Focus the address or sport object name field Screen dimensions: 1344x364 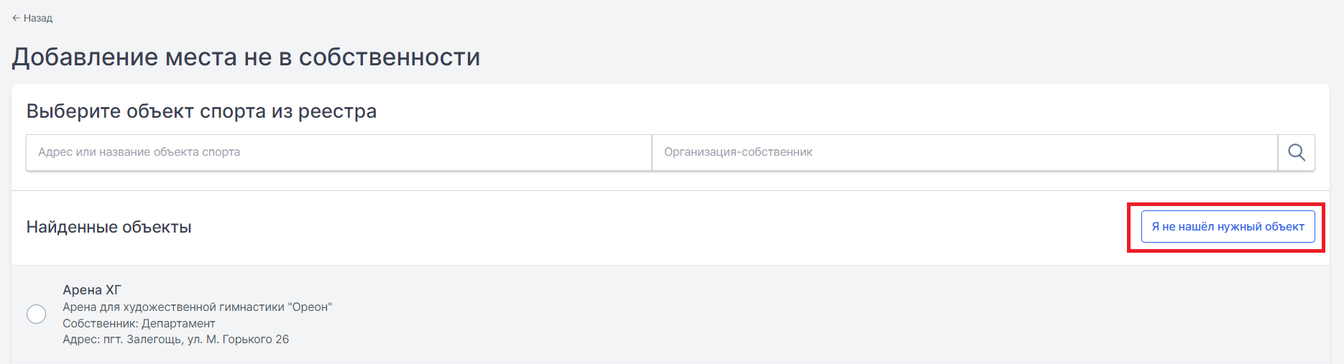(339, 152)
